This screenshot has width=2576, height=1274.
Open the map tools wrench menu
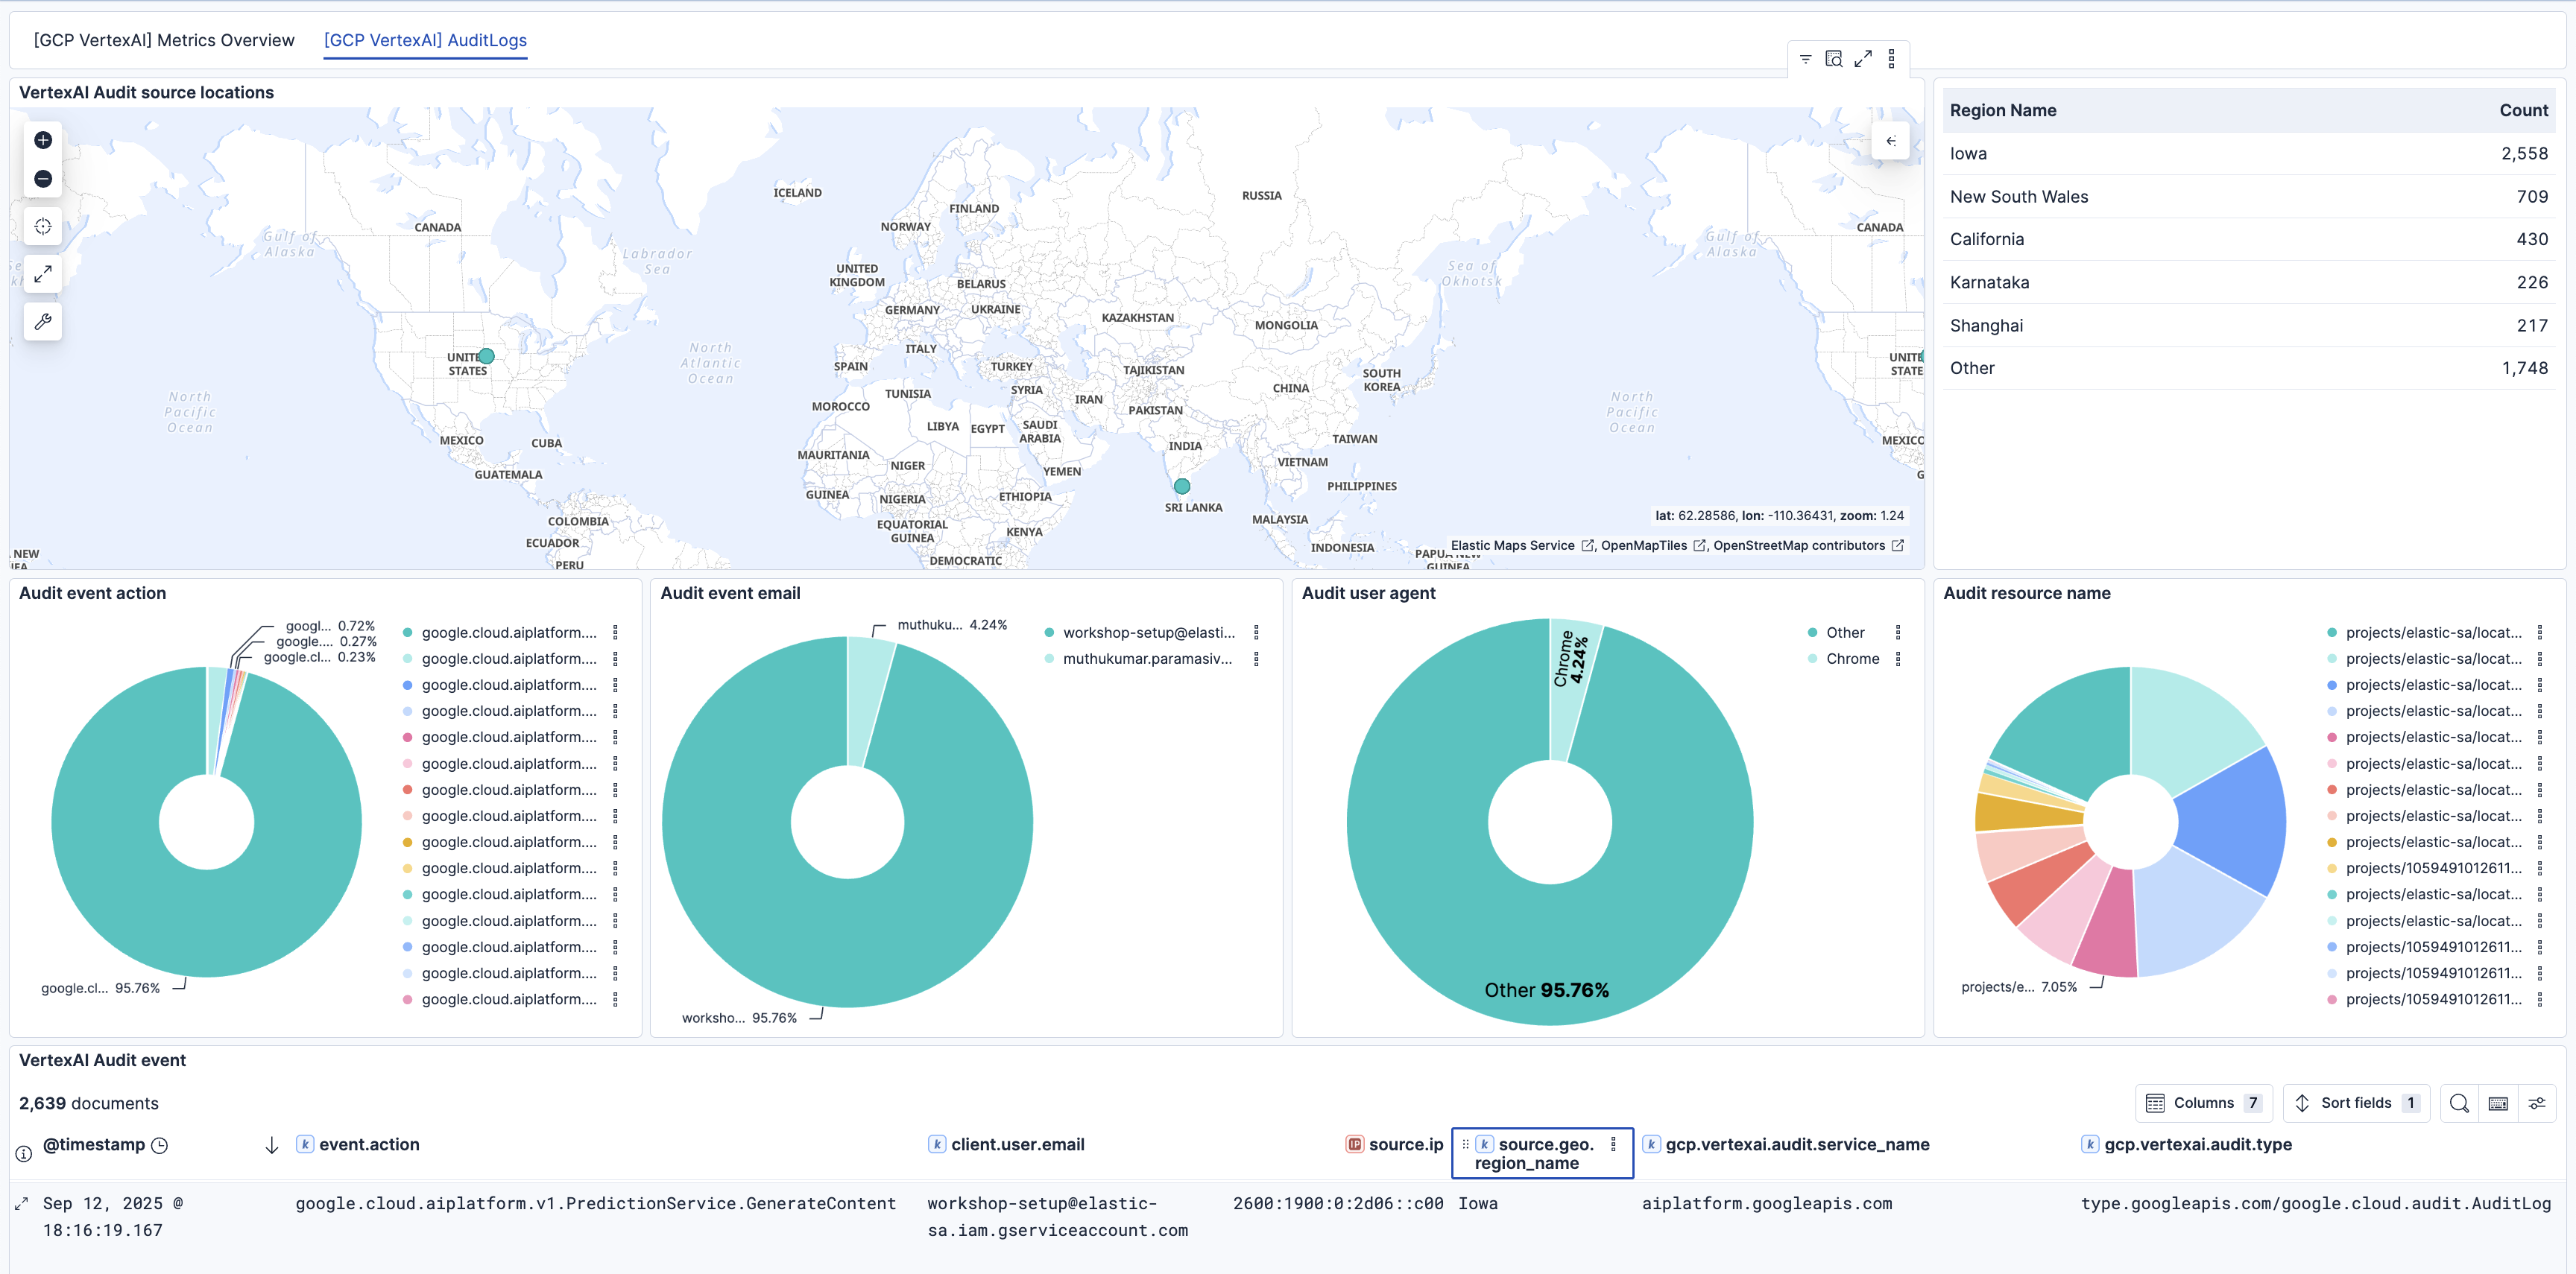point(43,322)
